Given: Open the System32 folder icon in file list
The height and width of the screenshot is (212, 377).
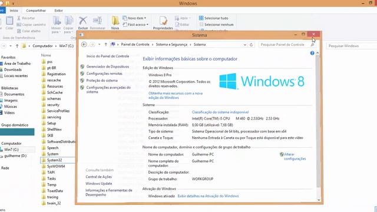Looking at the screenshot, I should [x=44, y=160].
